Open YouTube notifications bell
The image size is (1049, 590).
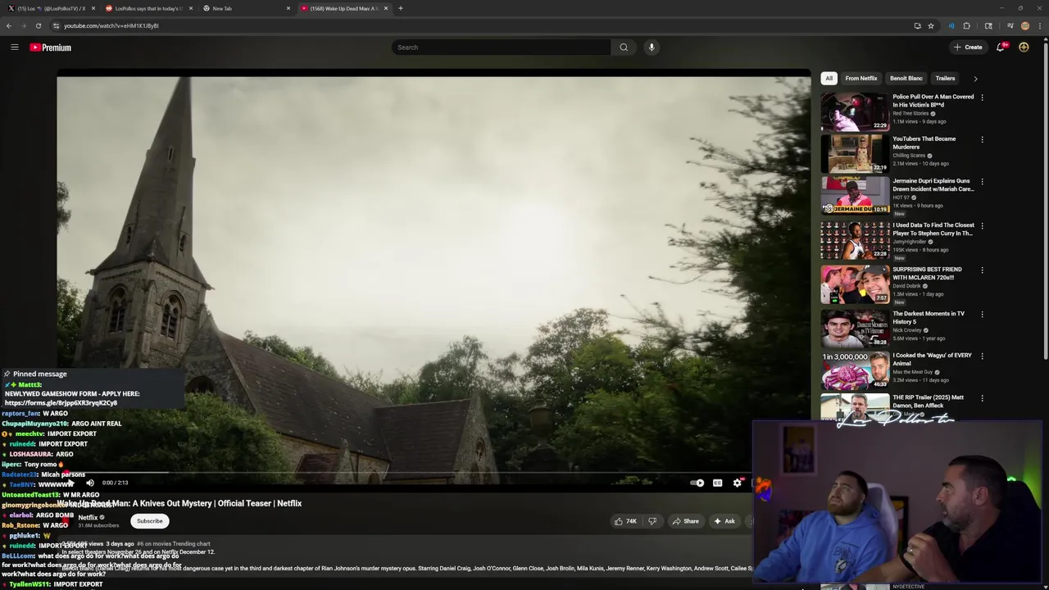point(1001,48)
